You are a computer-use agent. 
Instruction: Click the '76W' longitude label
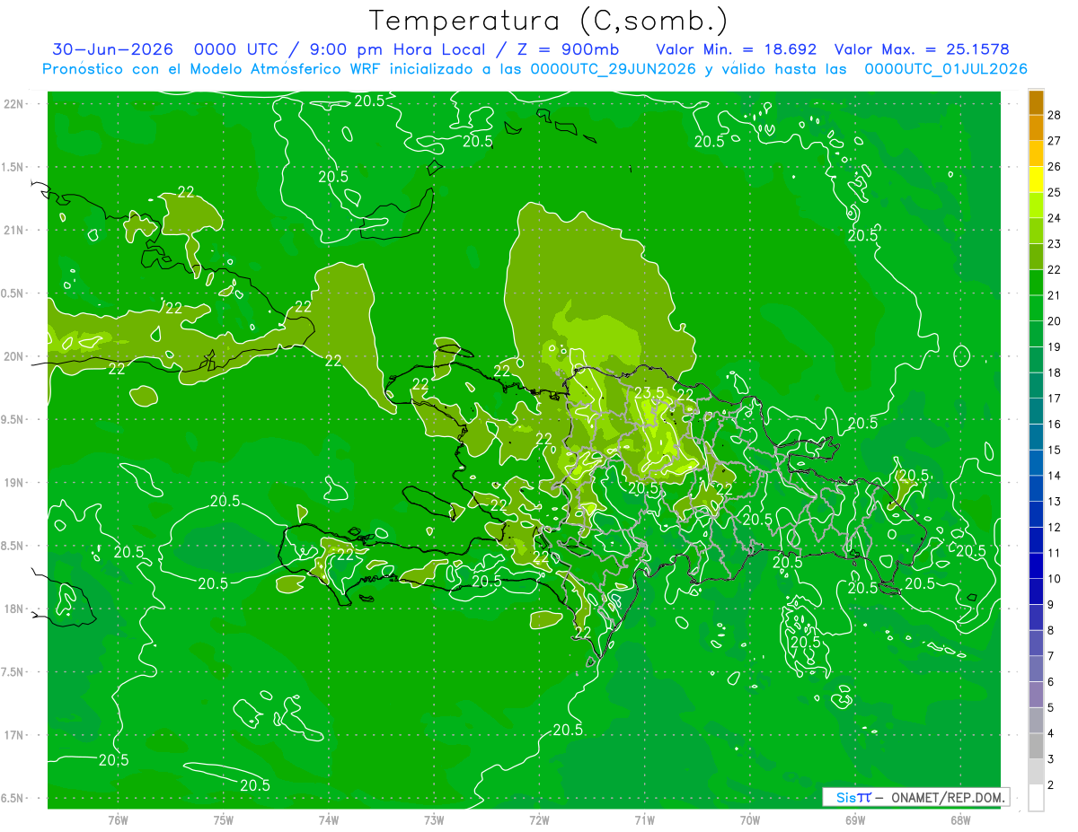click(x=118, y=820)
